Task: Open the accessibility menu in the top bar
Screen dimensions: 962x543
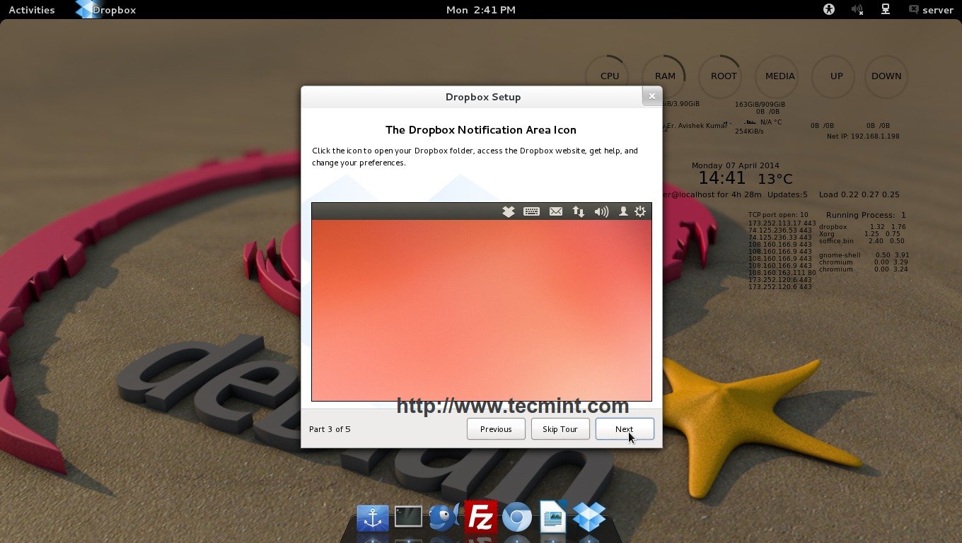Action: pos(829,10)
